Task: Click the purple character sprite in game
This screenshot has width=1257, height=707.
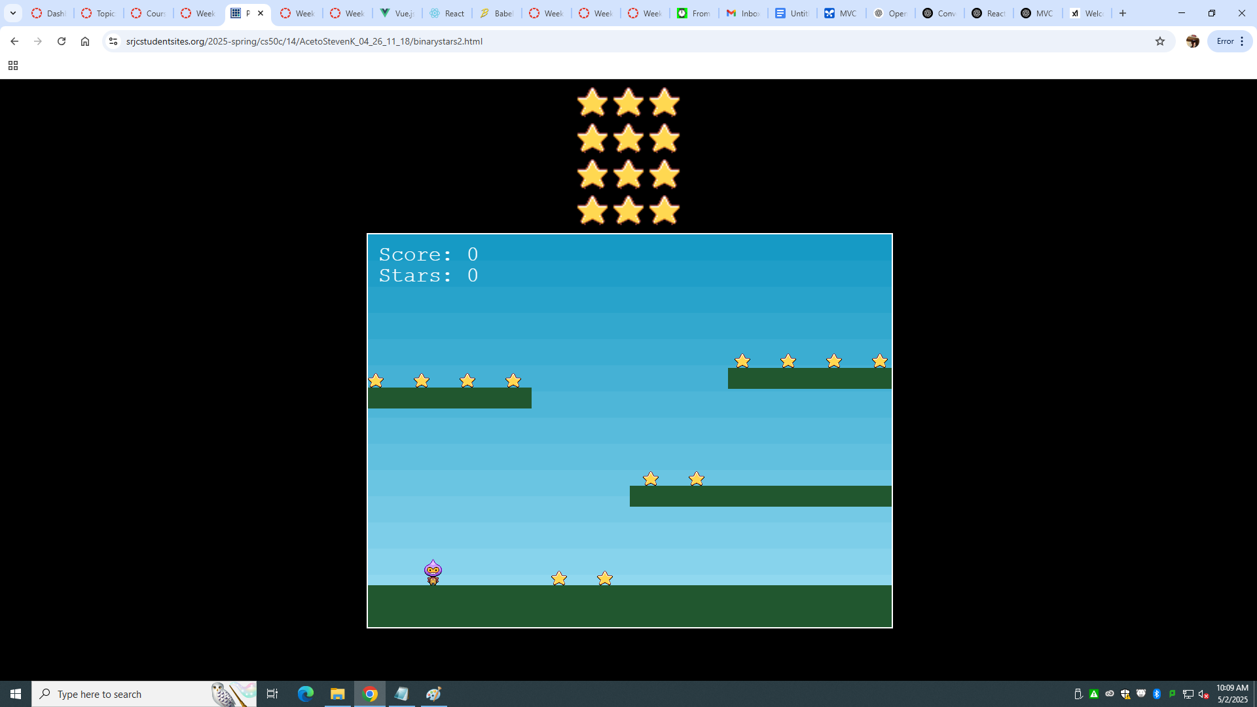Action: tap(433, 572)
